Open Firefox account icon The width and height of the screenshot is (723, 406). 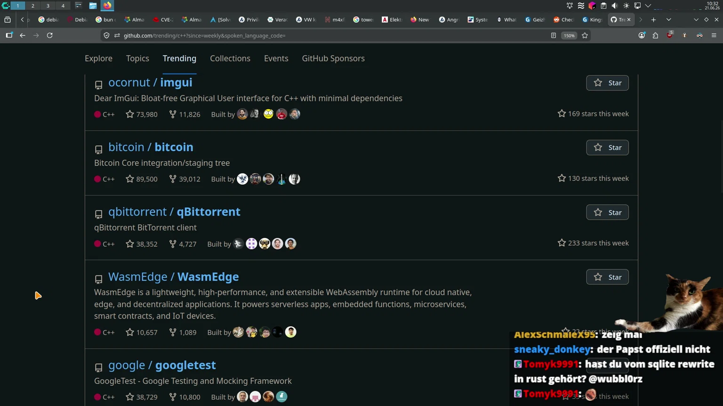coord(642,35)
